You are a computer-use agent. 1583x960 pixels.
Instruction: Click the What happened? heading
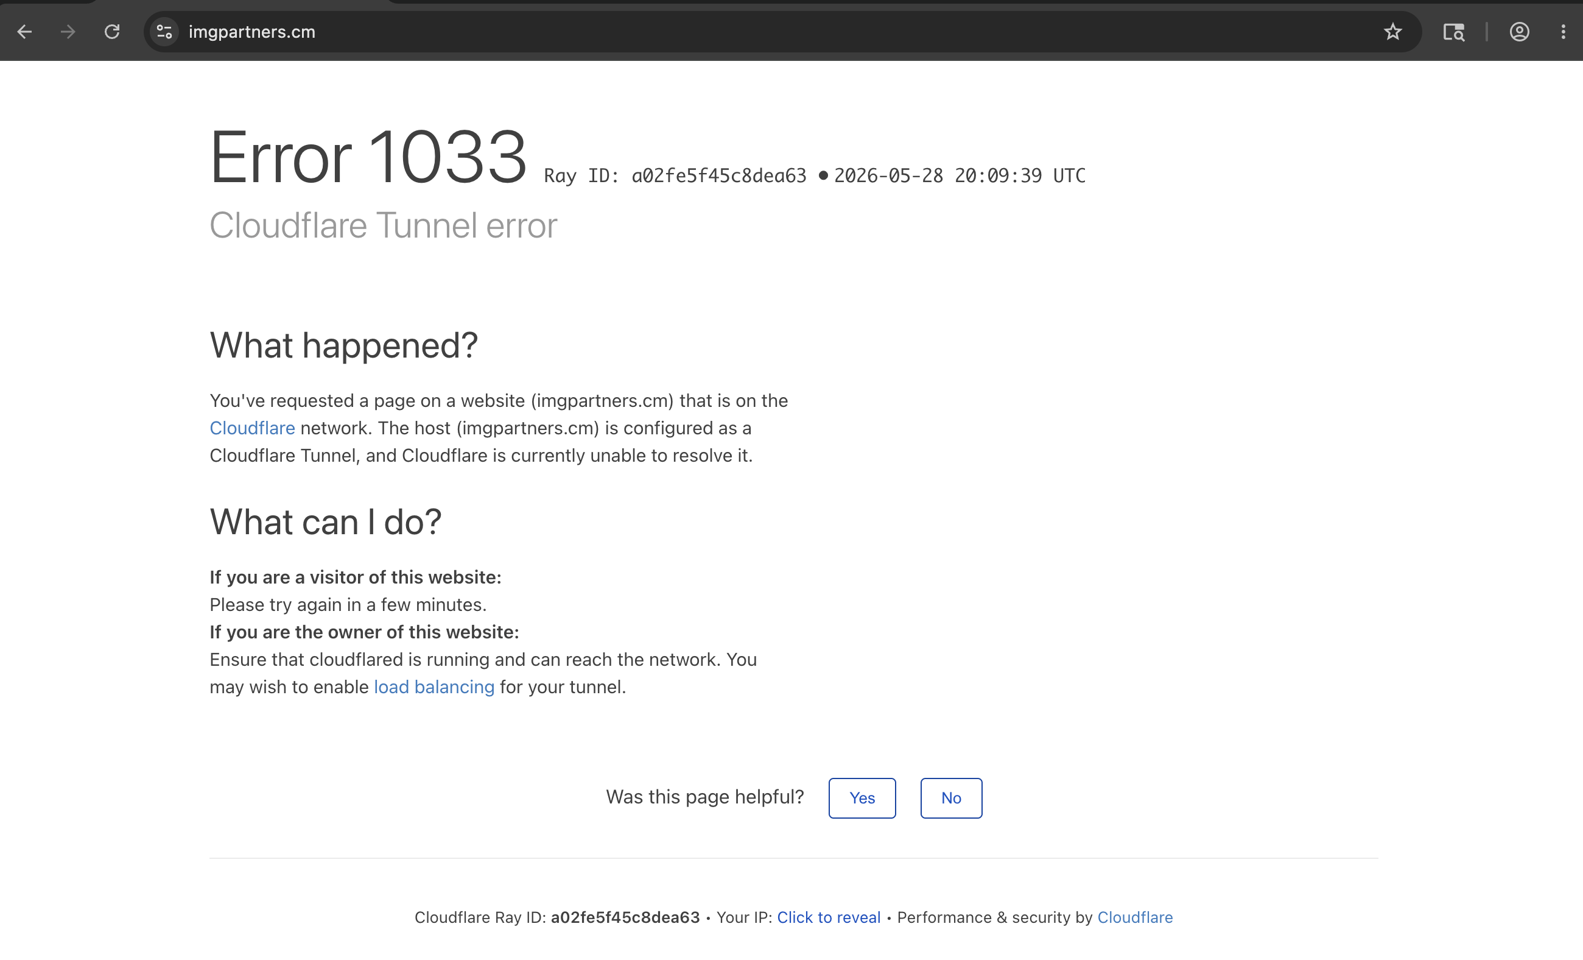click(x=344, y=345)
